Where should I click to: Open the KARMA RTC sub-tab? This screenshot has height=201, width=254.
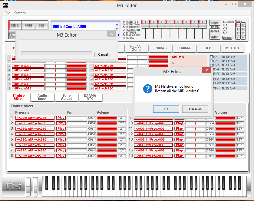90,97
